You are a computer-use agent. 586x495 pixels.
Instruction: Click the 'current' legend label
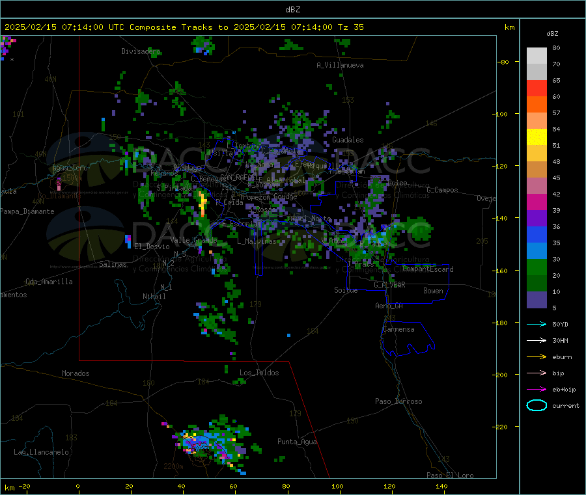pyautogui.click(x=565, y=405)
